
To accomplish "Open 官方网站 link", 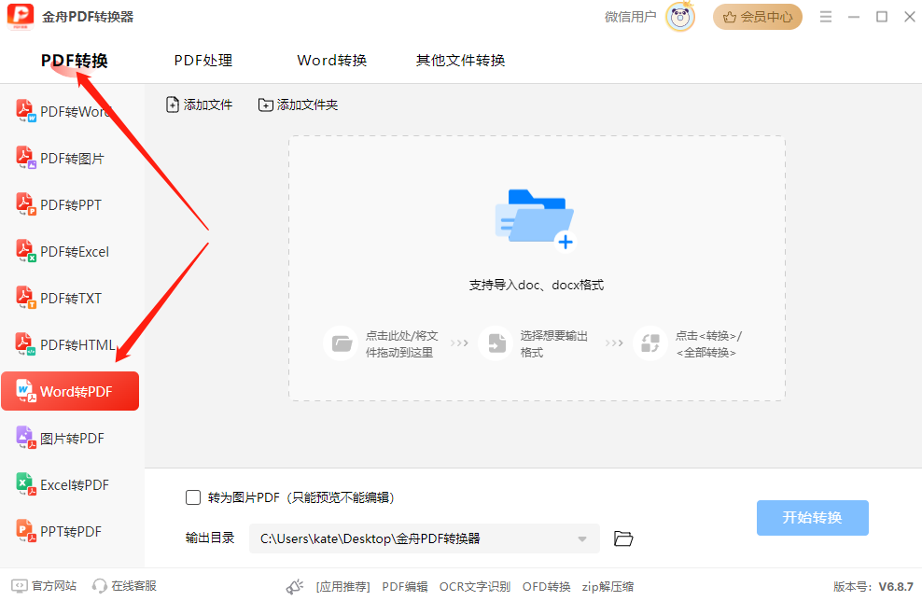I will tap(44, 586).
